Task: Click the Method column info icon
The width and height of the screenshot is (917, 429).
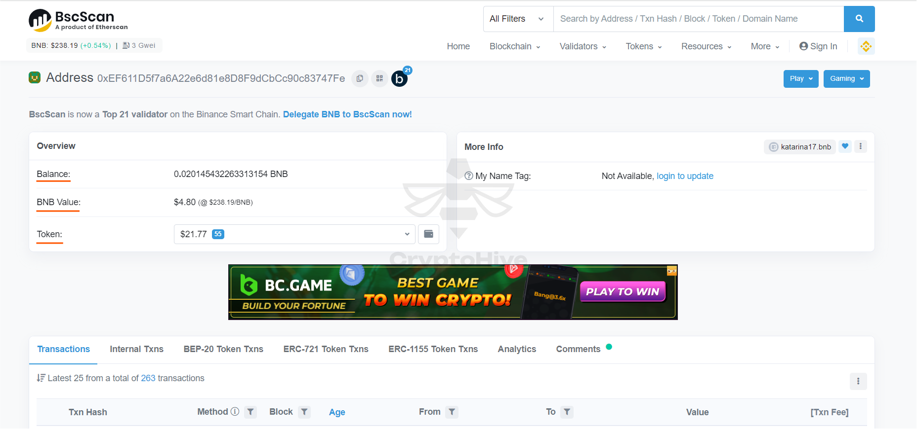Action: (235, 412)
